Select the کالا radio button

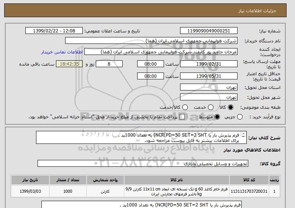click(x=231, y=107)
